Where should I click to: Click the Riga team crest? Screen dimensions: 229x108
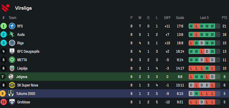click(x=12, y=43)
